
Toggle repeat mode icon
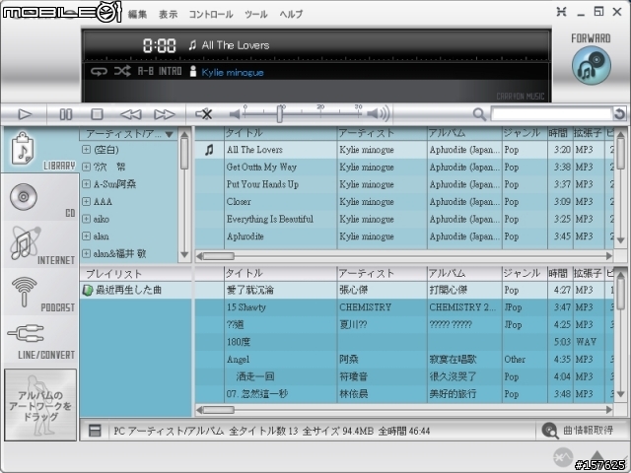click(99, 72)
